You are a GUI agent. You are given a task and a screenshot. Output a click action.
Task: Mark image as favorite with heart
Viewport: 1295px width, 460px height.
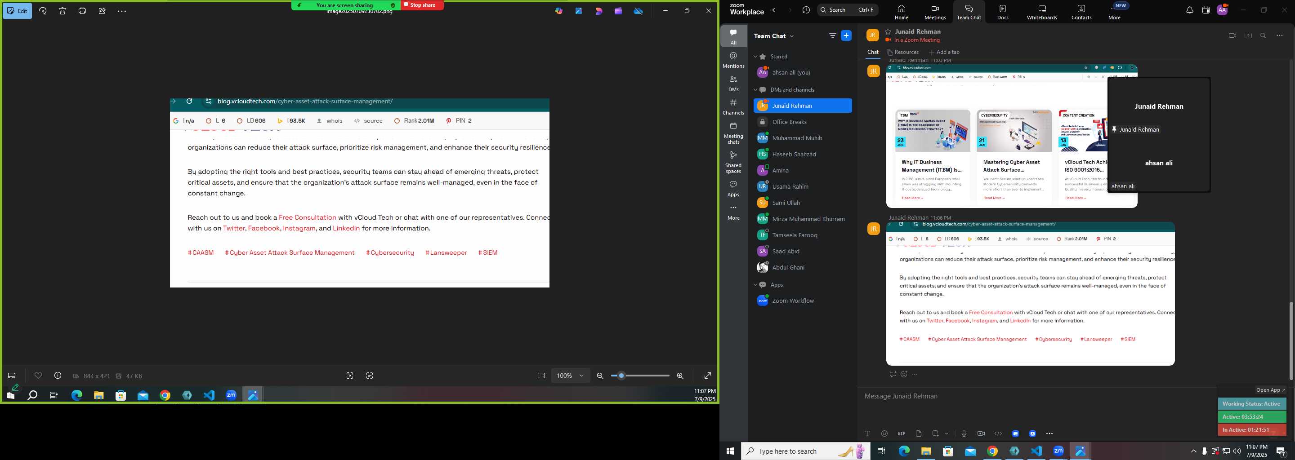38,376
